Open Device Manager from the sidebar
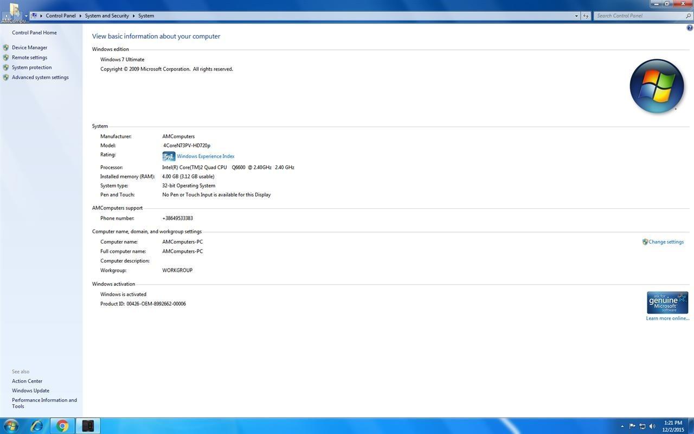 pyautogui.click(x=29, y=48)
